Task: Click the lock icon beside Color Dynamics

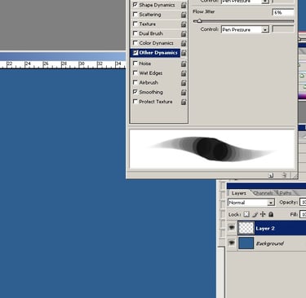Action: click(184, 43)
